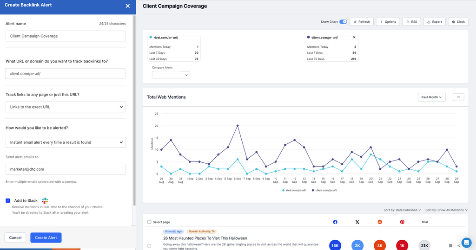Click the Pinterest column icon
Viewport: 476px width, 250px height.
click(402, 222)
